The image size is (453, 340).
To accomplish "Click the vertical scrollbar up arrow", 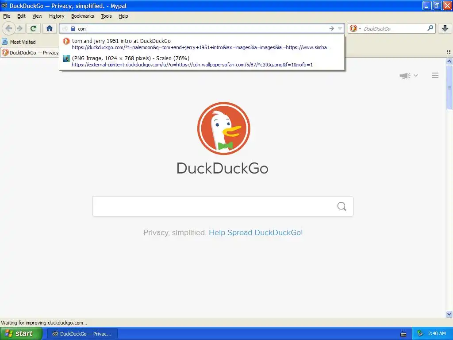I will click(449, 61).
